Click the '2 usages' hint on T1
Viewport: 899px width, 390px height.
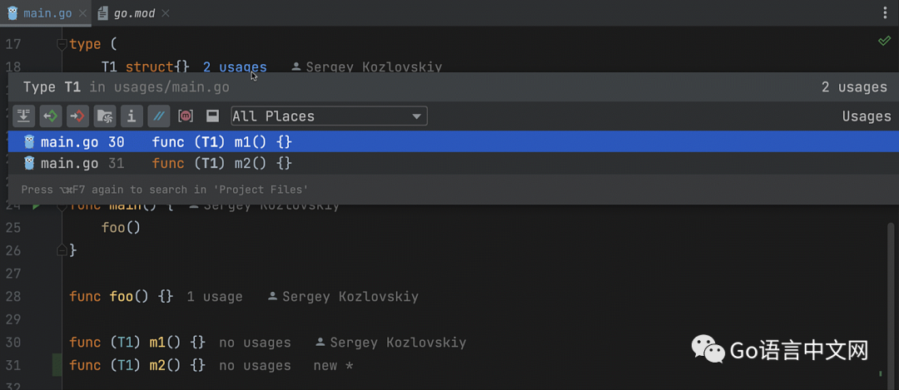coord(235,67)
